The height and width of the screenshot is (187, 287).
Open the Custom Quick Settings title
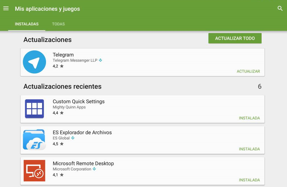(79, 102)
